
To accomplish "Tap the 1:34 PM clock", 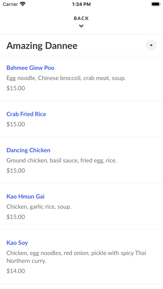I will [81, 4].
